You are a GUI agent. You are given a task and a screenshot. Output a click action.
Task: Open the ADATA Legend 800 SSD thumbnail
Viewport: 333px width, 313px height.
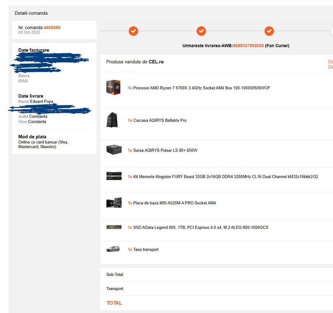click(x=114, y=227)
